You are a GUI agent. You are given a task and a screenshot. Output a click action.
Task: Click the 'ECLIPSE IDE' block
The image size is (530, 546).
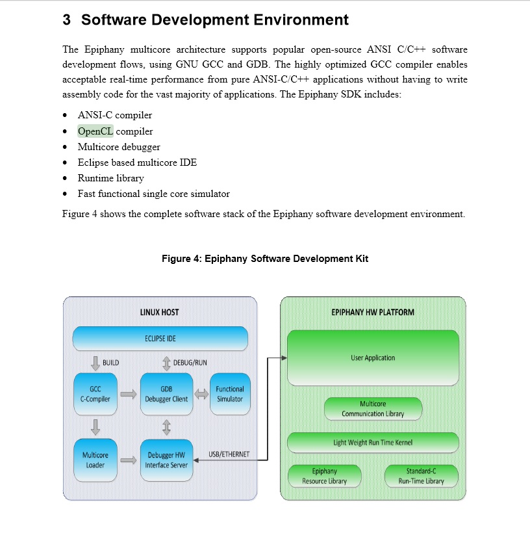coord(160,339)
